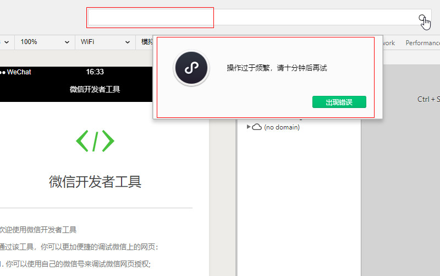Open the WiFi network dropdown
The height and width of the screenshot is (276, 440).
(x=105, y=42)
